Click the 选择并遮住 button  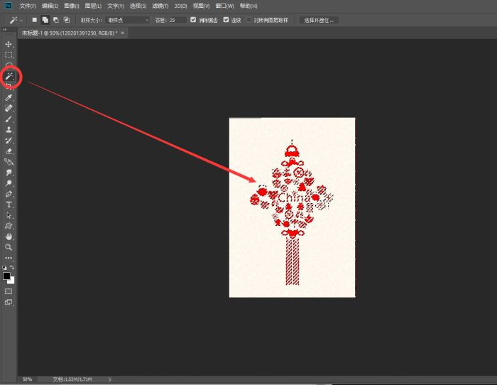(318, 20)
